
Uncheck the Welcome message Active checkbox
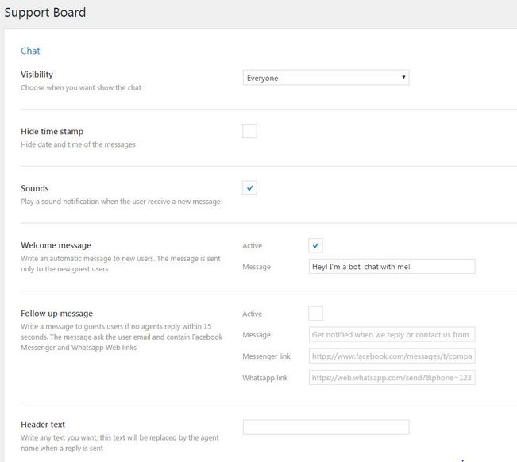315,245
